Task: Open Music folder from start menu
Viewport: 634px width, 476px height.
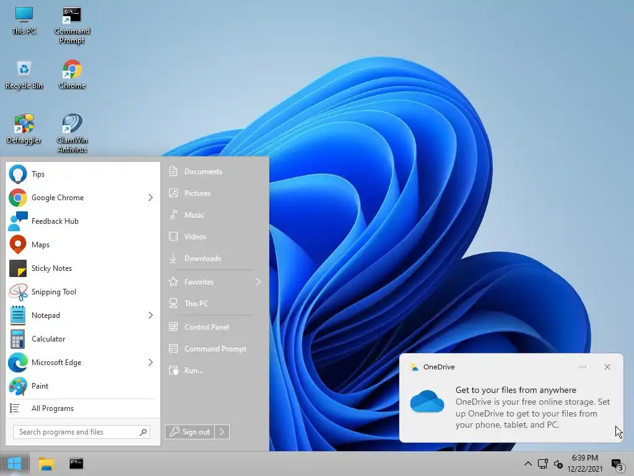Action: 215,215
